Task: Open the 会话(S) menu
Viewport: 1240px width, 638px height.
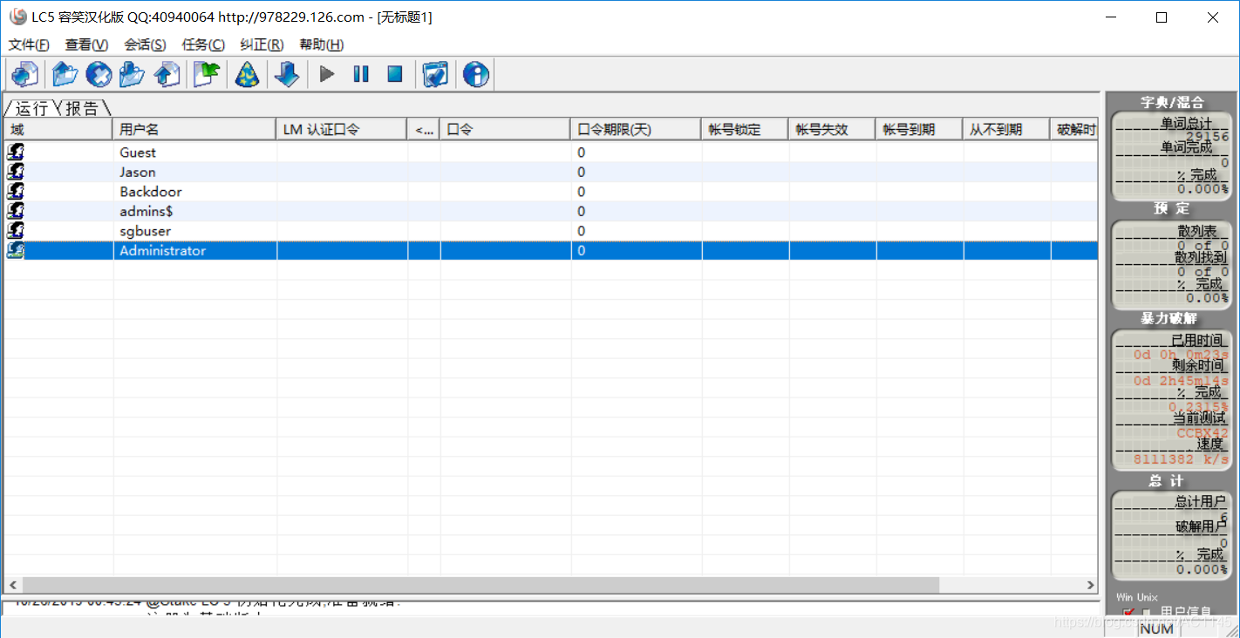Action: [x=145, y=44]
